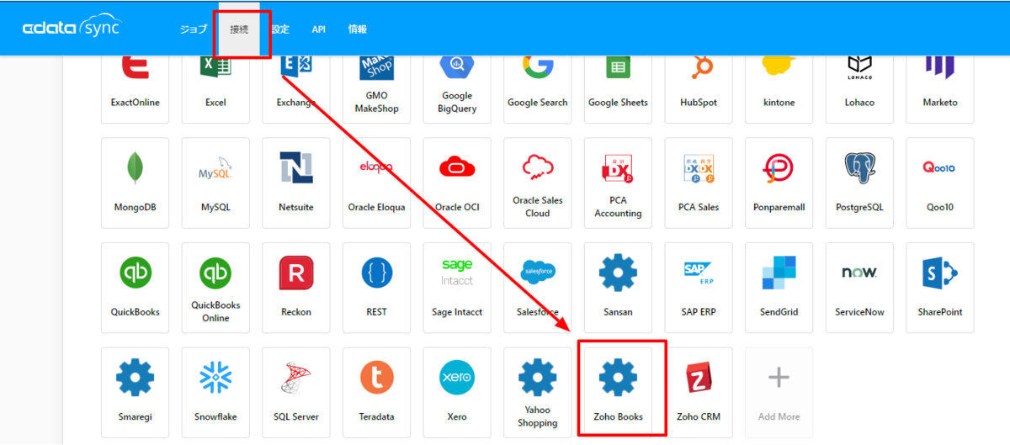
Task: Select the PostgreSQL connector
Action: click(859, 183)
